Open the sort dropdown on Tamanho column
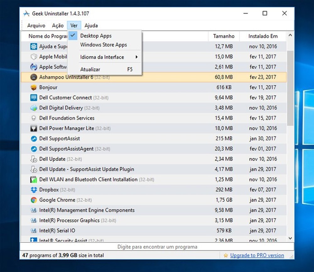 point(224,36)
